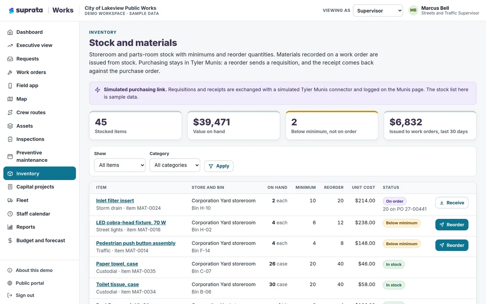Click the Map icon in sidebar
This screenshot has width=486, height=304.
[10, 99]
